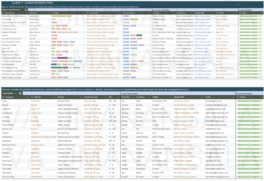The image size is (264, 181).
Task: Open Podcast Shows column filter arrow
Action: click(27, 13)
